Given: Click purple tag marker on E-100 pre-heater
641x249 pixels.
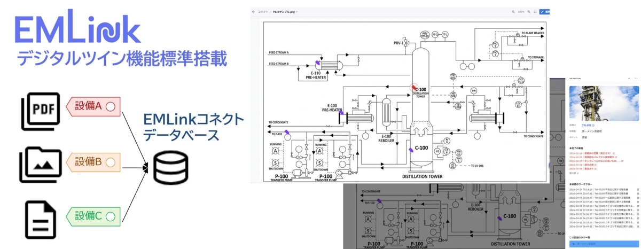Looking at the screenshot, I should click(x=341, y=112).
